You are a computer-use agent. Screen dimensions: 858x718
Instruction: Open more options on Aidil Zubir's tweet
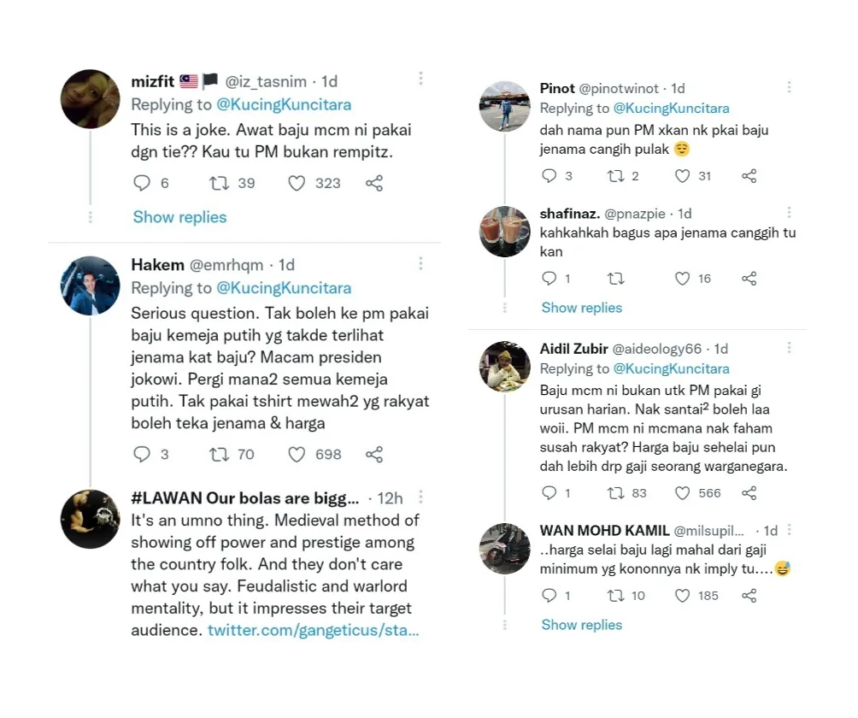point(789,348)
